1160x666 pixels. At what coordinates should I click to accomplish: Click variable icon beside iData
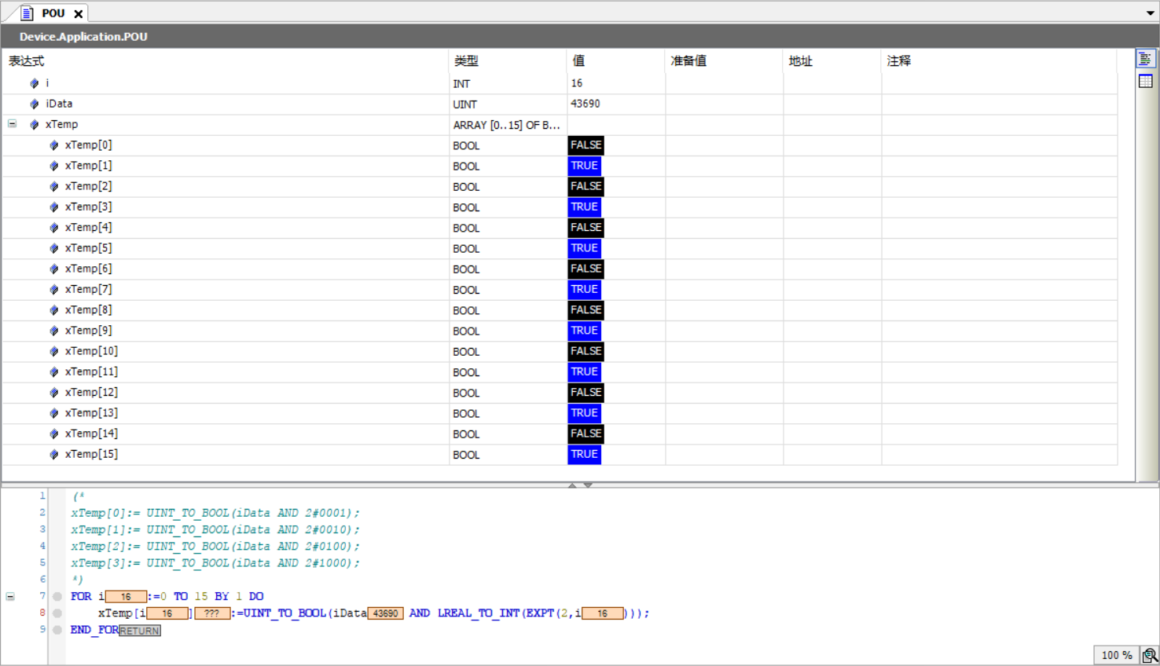pos(35,104)
